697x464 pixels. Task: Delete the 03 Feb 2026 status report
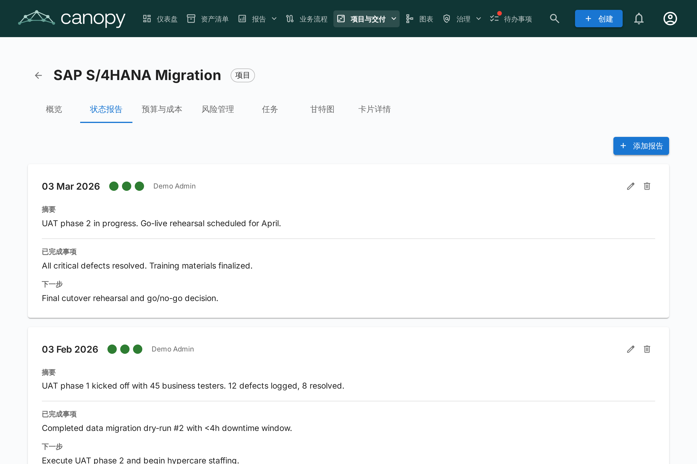(x=647, y=349)
